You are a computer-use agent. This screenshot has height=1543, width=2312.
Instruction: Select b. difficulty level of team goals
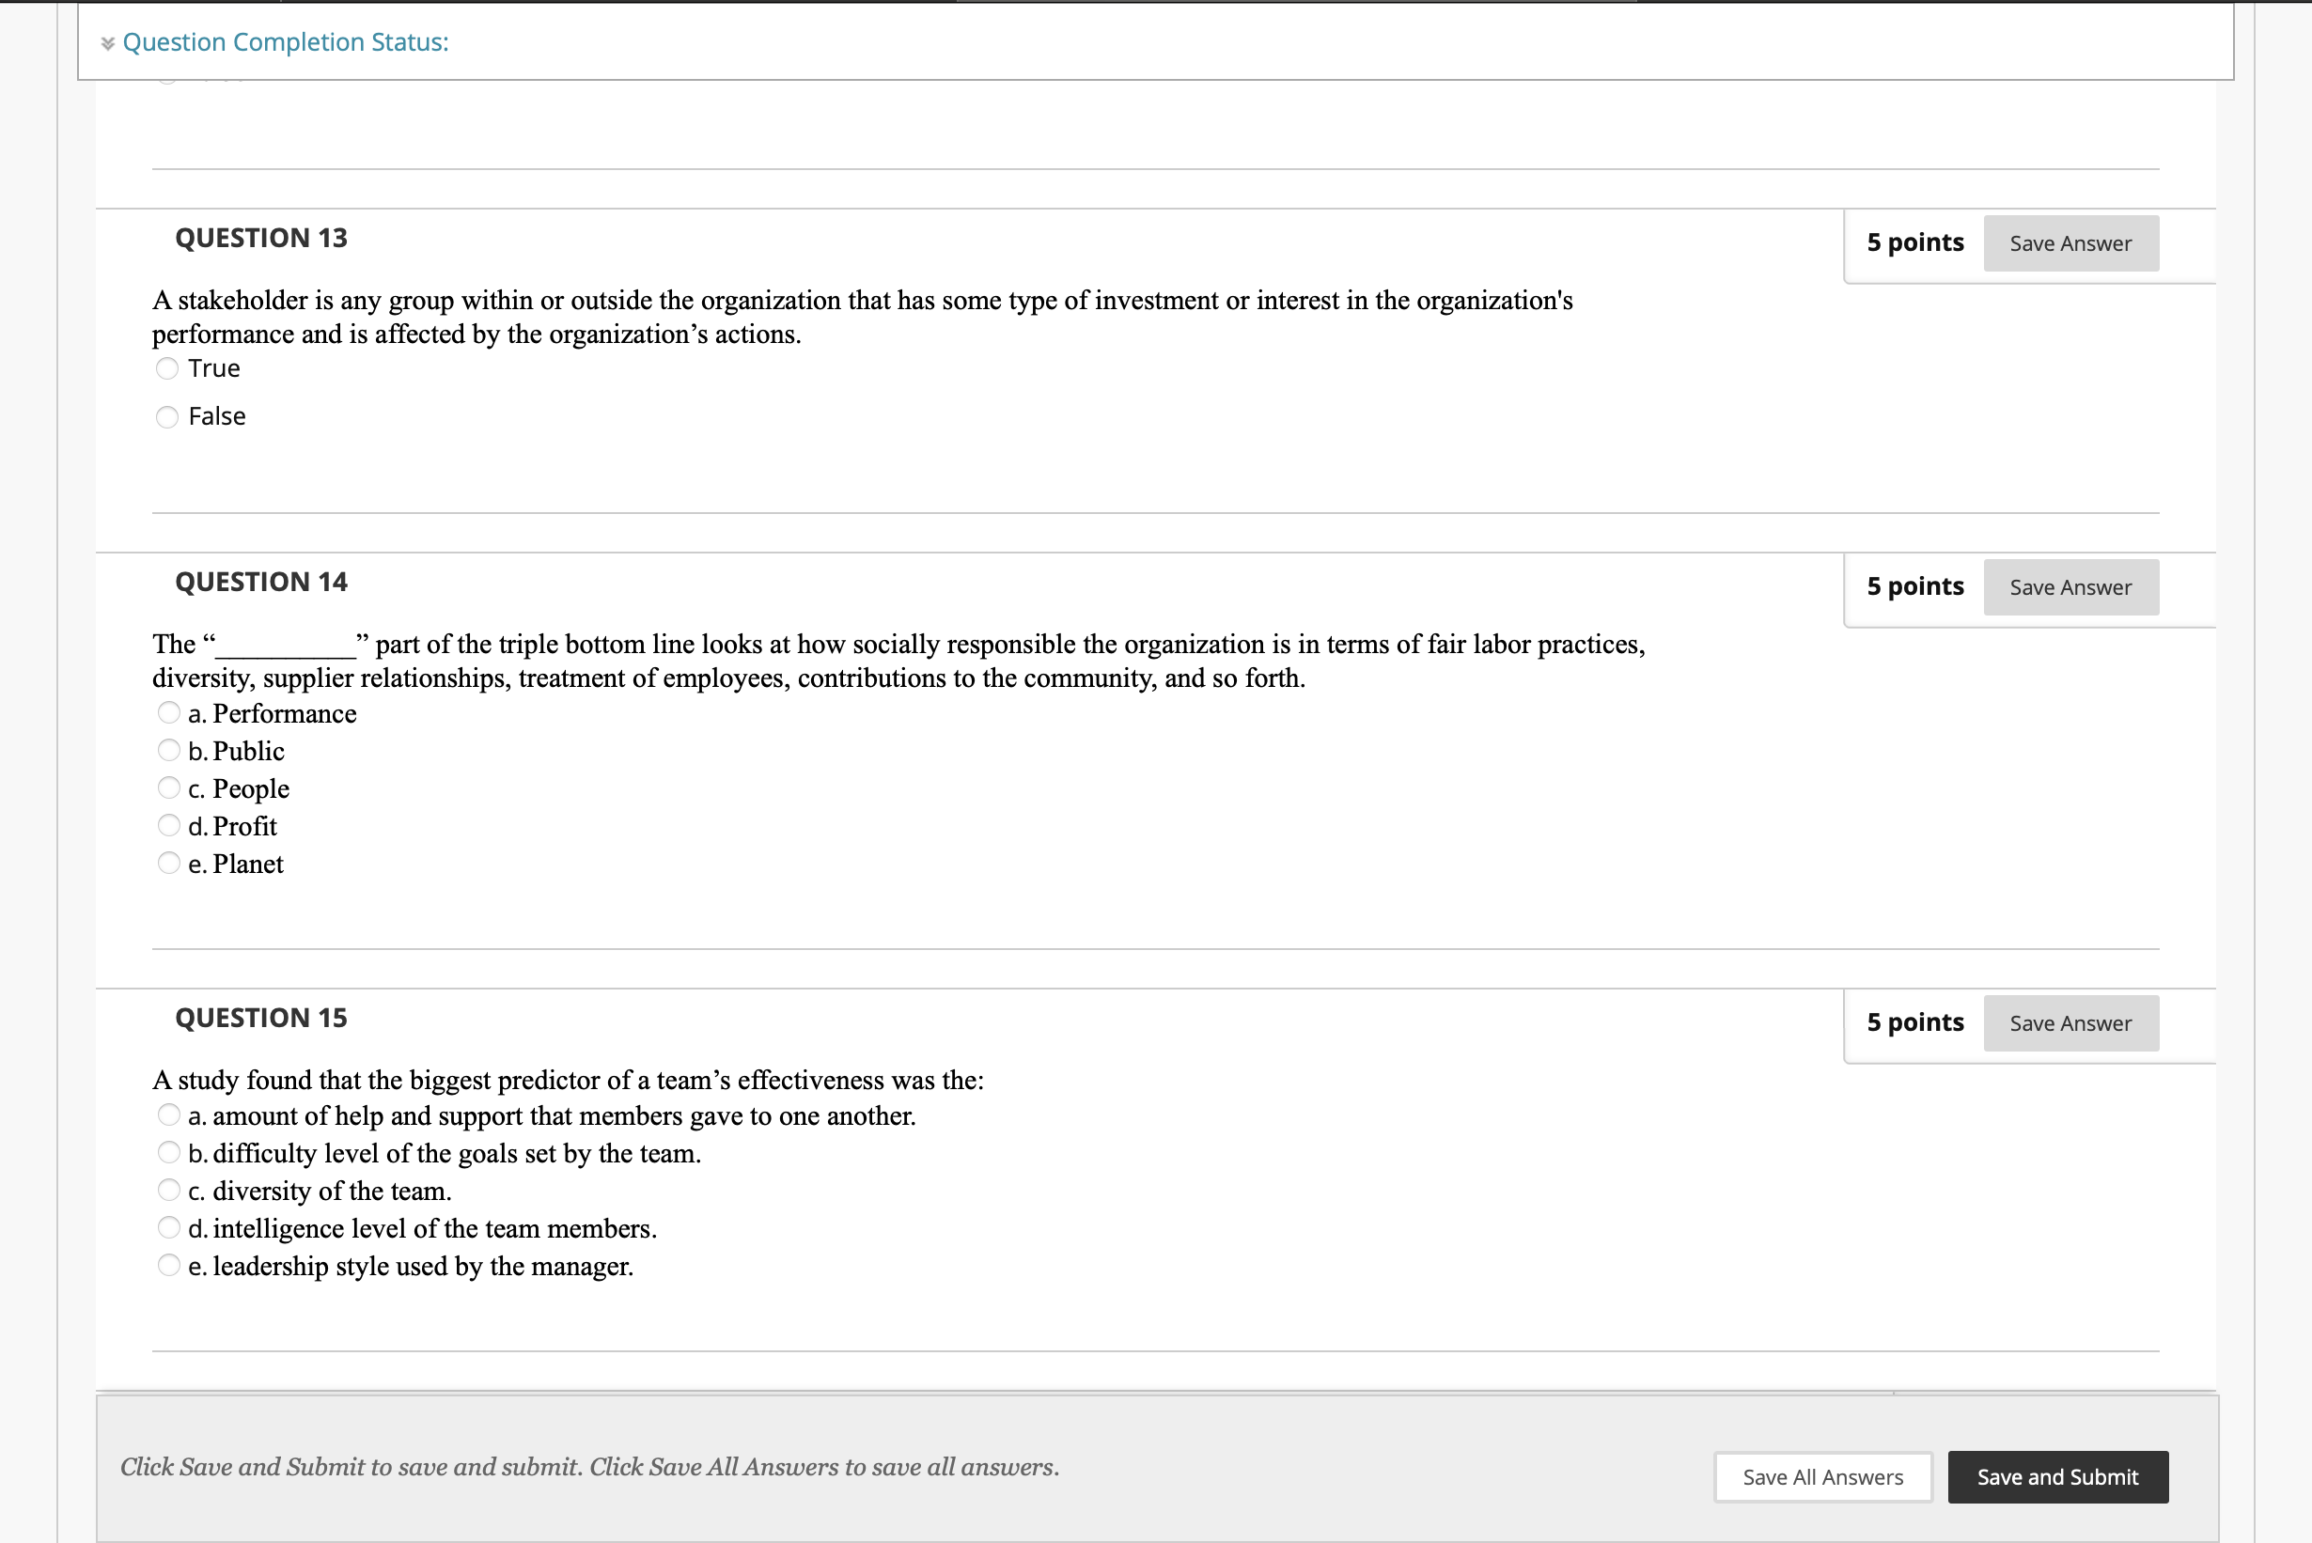(x=168, y=1151)
